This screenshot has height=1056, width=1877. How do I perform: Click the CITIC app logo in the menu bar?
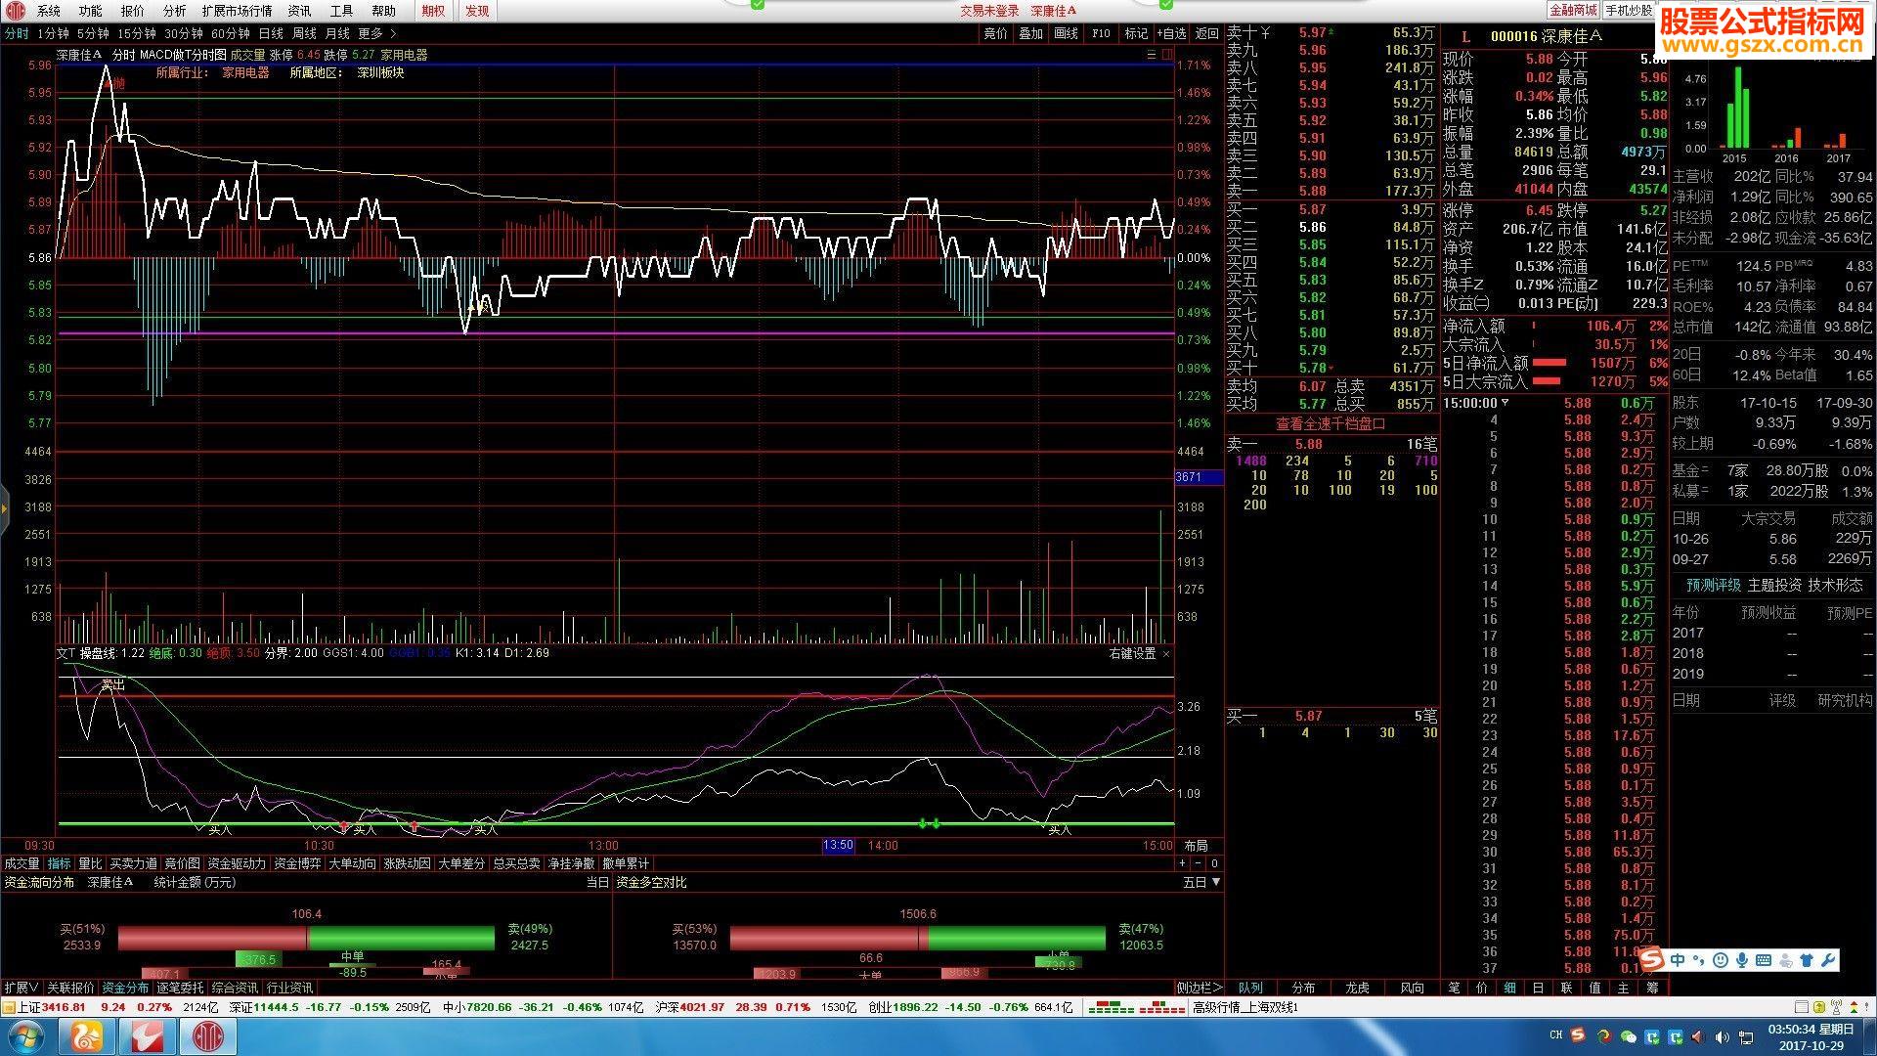15,11
